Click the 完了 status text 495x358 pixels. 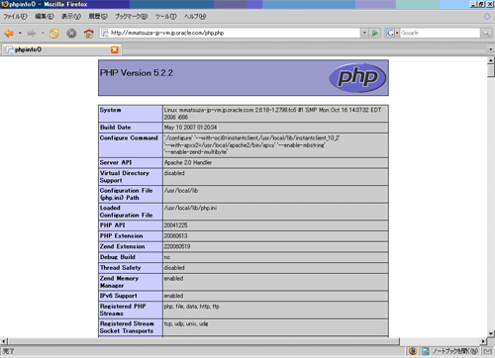(x=9, y=351)
